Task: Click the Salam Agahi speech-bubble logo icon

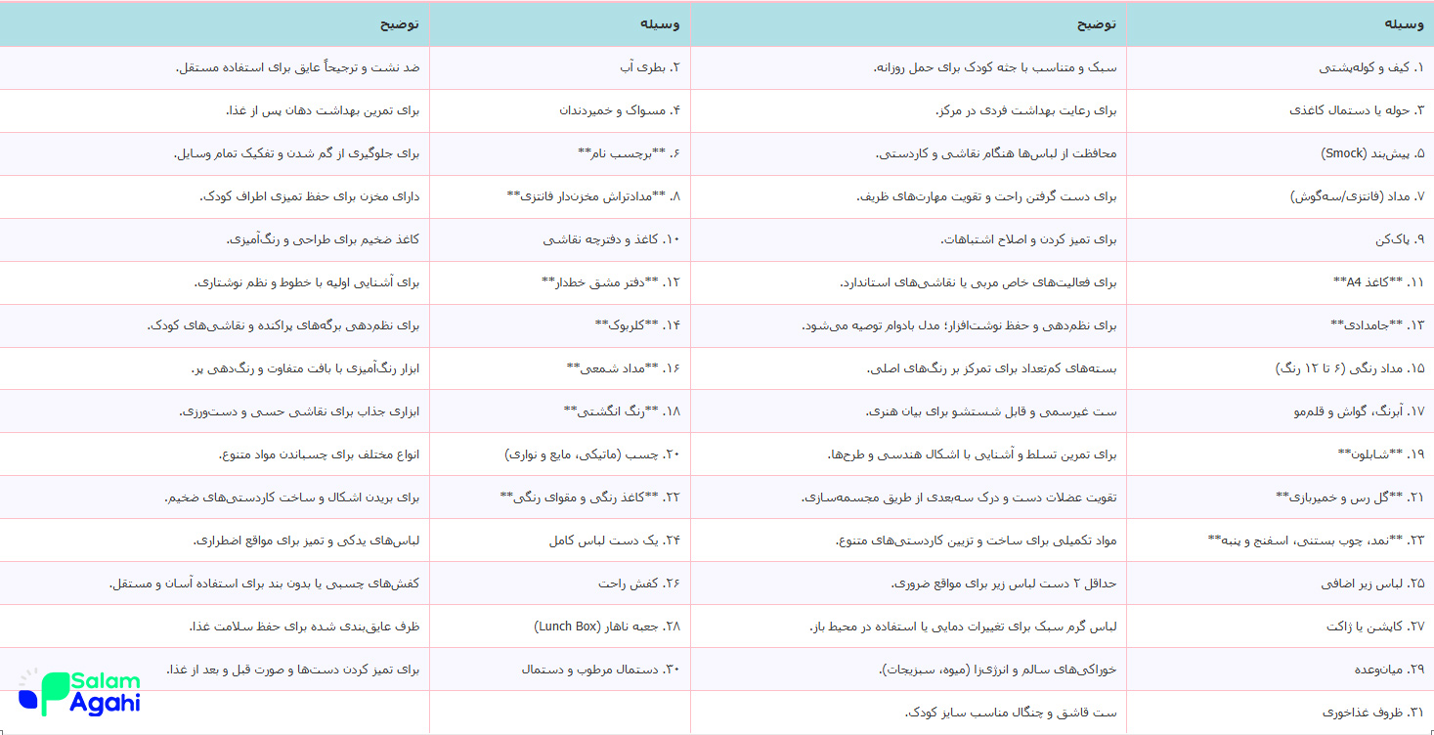Action: coord(49,694)
